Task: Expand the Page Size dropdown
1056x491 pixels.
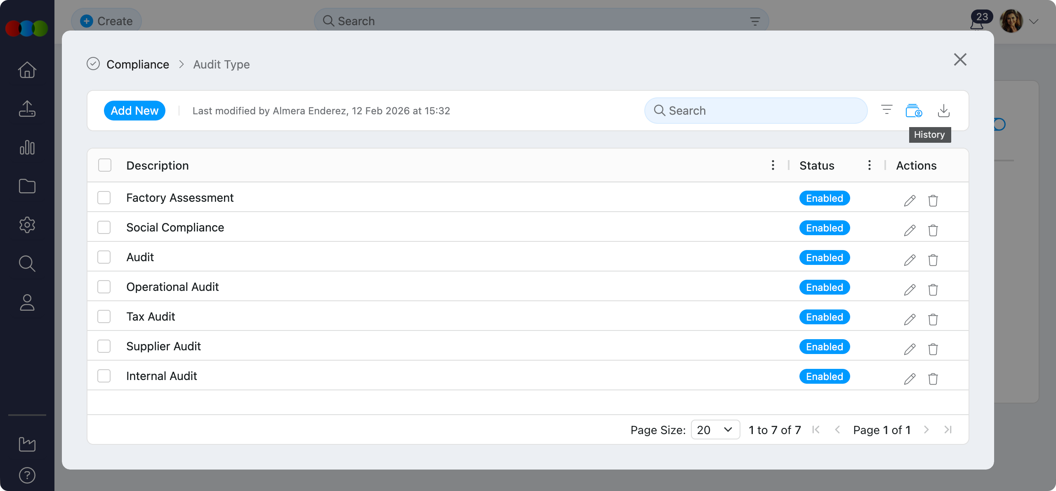Action: (715, 430)
